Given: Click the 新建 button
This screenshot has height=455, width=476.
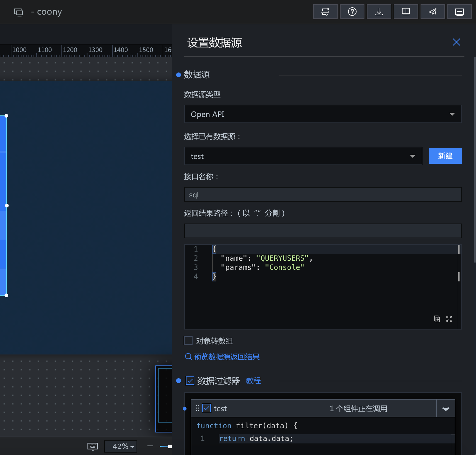Looking at the screenshot, I should pyautogui.click(x=445, y=156).
